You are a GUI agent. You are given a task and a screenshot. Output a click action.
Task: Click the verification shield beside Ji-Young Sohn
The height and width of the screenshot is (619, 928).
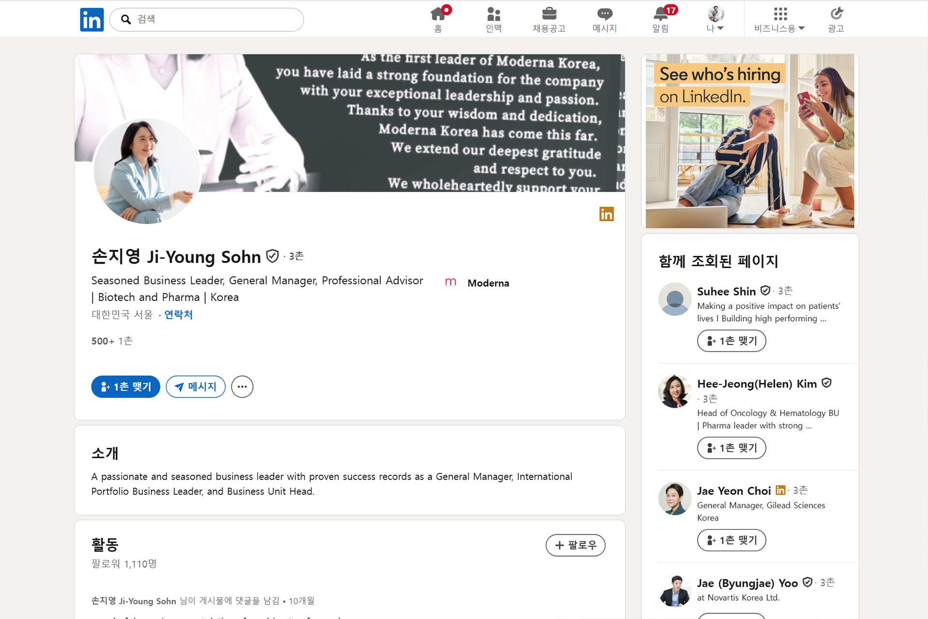273,256
